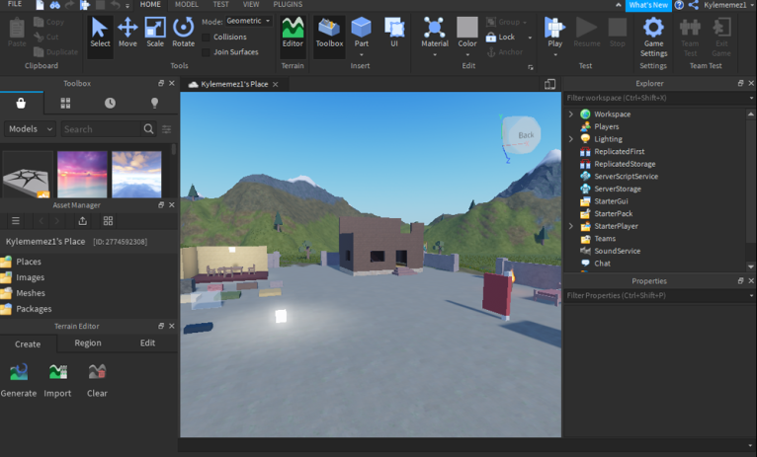Open the Play dropdown arrow
The image size is (757, 457).
(x=555, y=54)
